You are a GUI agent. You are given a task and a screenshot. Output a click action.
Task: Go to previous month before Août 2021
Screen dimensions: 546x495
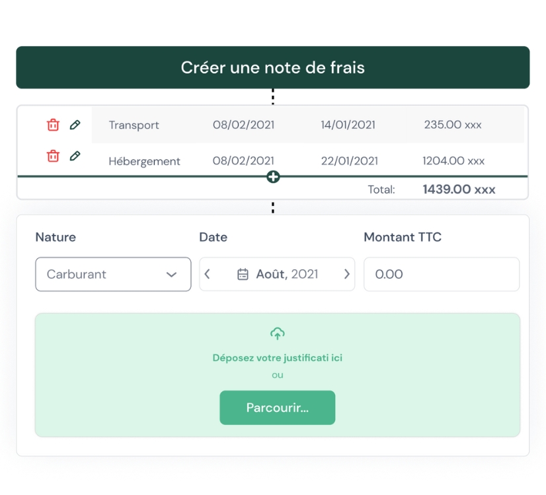click(207, 274)
